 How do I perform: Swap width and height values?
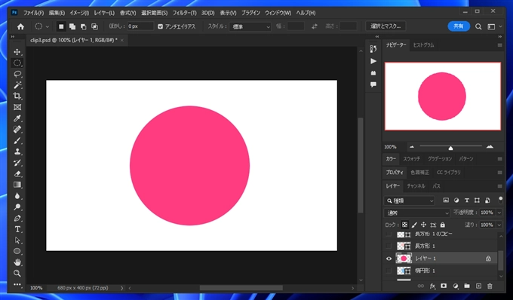coord(315,26)
